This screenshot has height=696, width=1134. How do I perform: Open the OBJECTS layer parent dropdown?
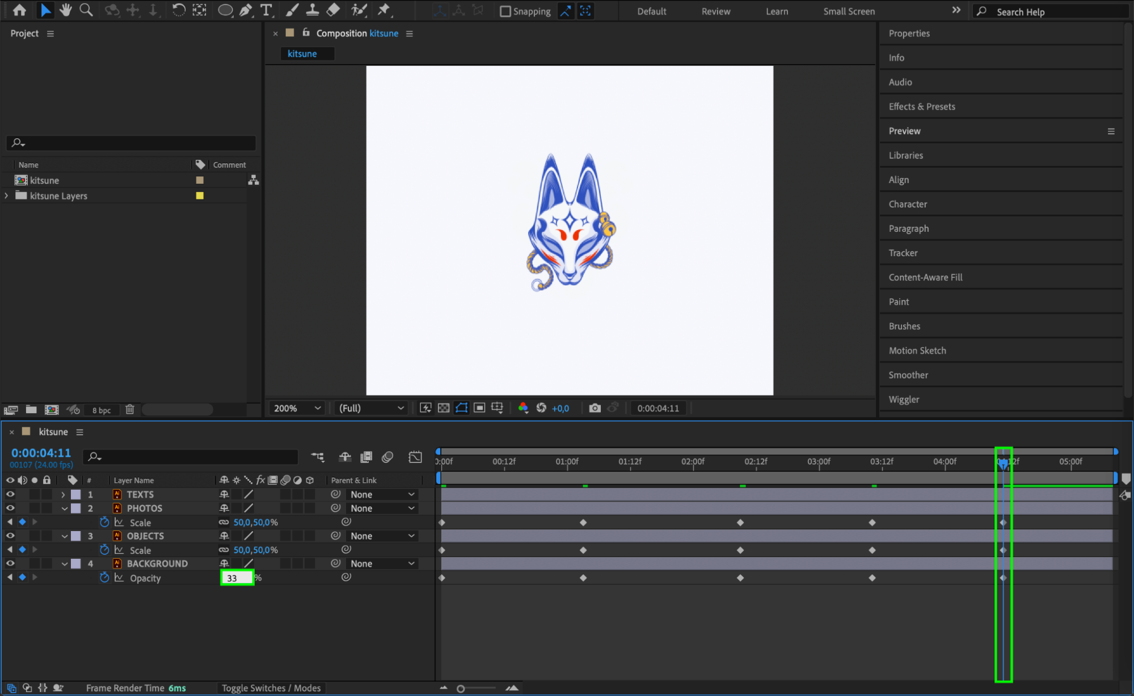[x=382, y=536]
